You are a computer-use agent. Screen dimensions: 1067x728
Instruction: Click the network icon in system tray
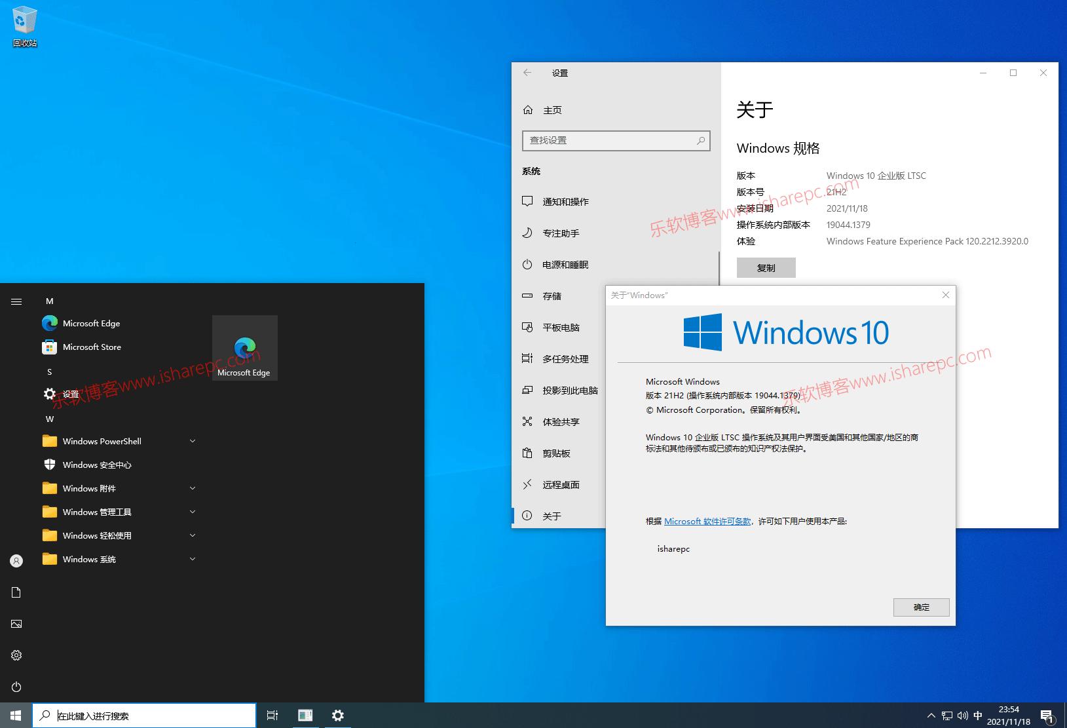(x=947, y=716)
